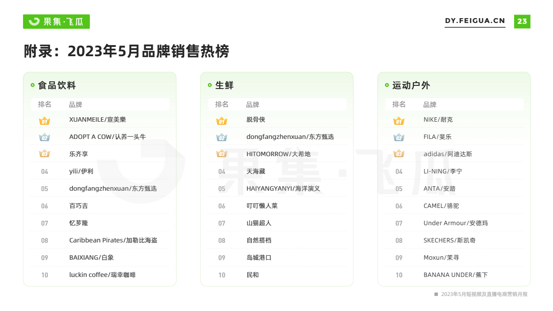Click HITOMORROW/大希地 entry

[x=279, y=154]
